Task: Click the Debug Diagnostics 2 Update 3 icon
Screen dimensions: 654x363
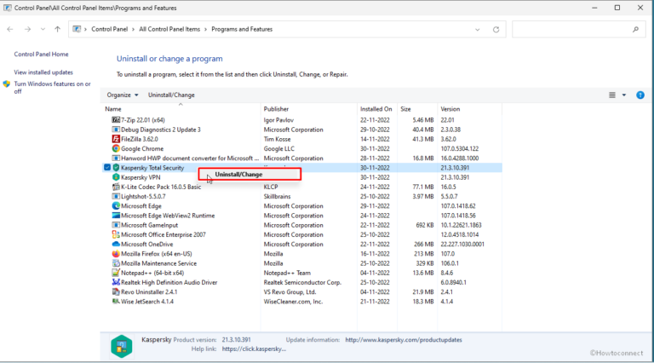Action: (116, 130)
